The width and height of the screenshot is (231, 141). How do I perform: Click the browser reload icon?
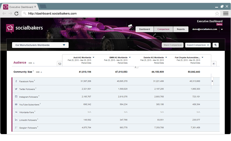[16, 14]
